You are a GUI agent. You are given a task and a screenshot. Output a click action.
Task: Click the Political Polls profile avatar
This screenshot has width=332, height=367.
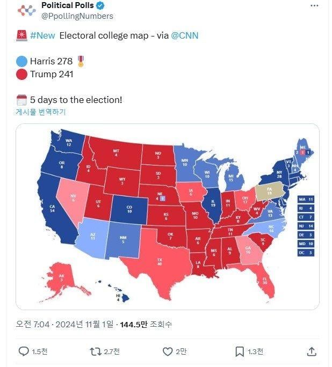(26, 10)
